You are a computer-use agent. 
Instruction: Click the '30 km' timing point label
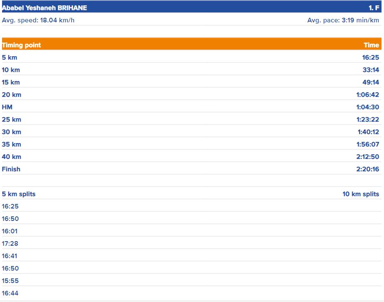(x=12, y=132)
